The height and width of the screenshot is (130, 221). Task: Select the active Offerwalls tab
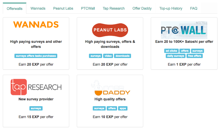pos(14,9)
